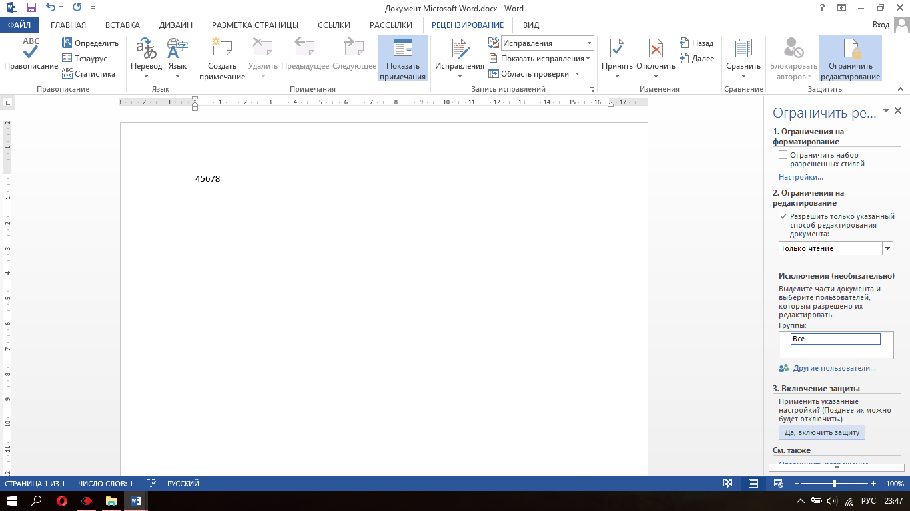Click the Сравнить documents icon
Screen dimensions: 910x511
point(743,49)
